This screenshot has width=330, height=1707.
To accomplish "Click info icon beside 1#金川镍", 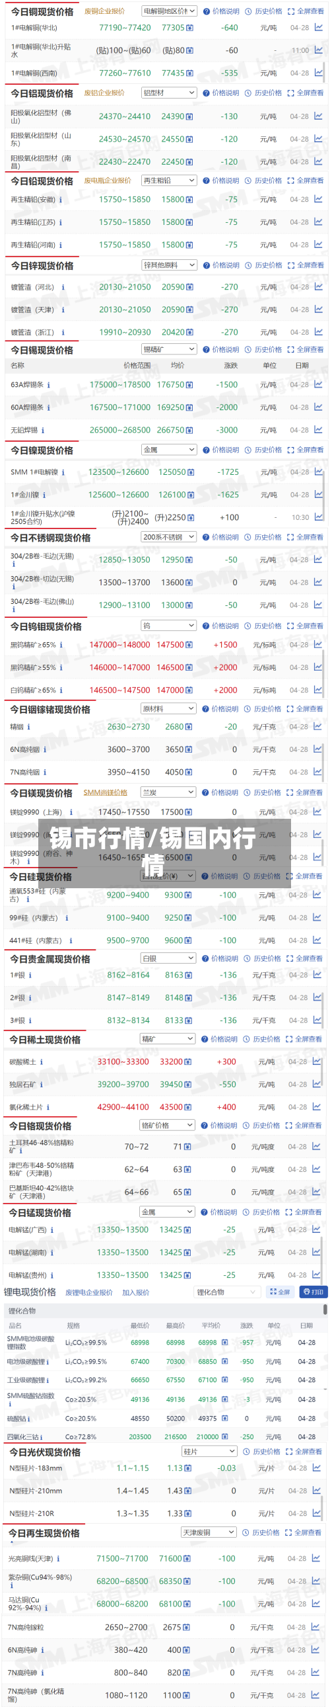I will click(44, 495).
